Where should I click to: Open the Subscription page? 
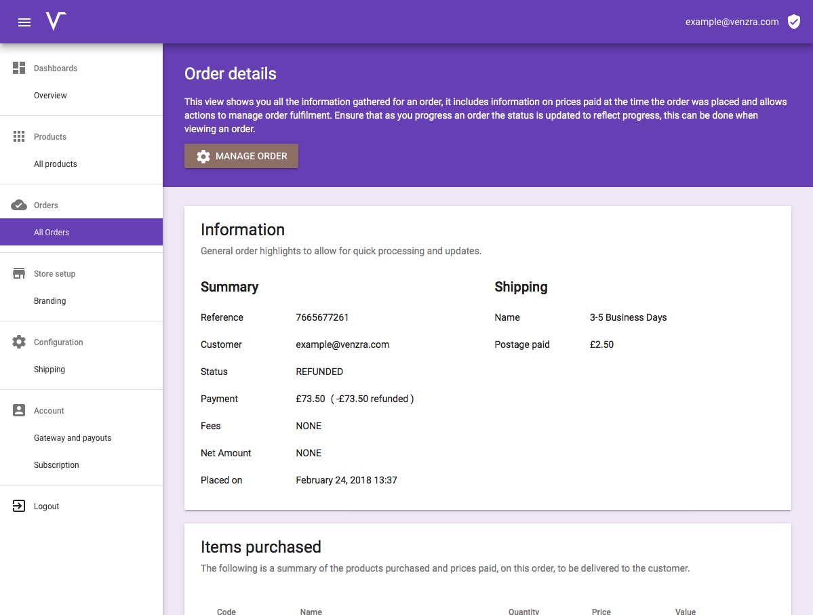point(56,464)
